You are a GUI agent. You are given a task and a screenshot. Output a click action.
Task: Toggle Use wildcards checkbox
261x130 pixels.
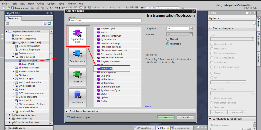pos(212,62)
